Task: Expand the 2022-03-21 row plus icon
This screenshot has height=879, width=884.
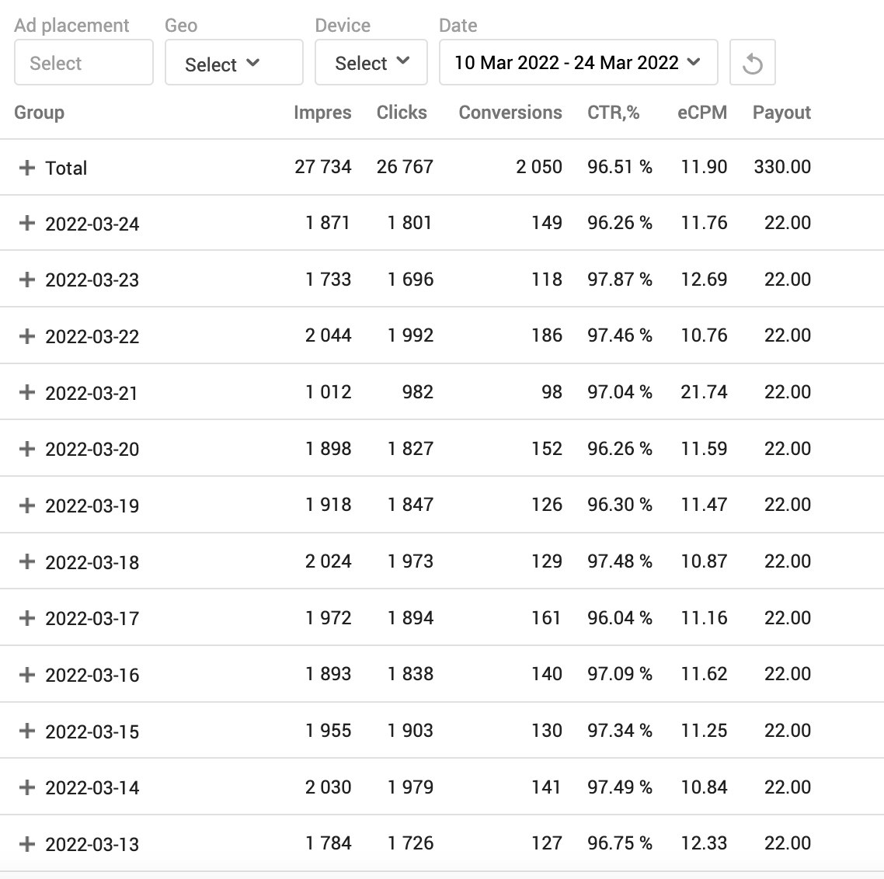Action: (27, 393)
